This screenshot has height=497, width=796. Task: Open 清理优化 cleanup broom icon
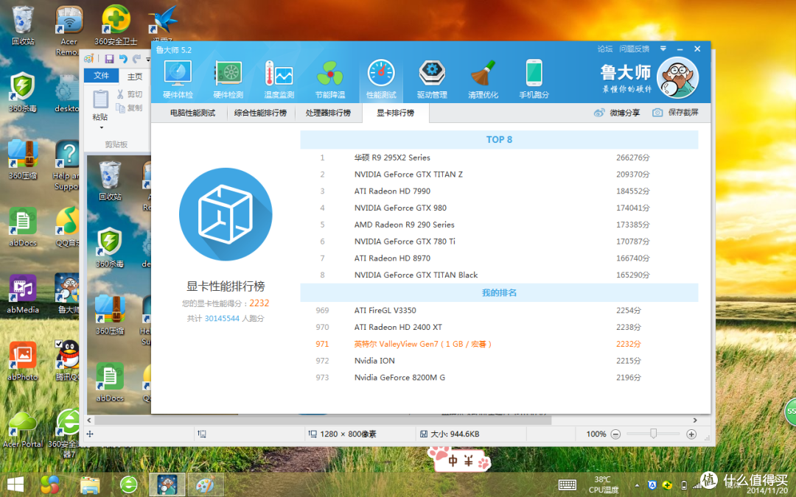click(483, 79)
